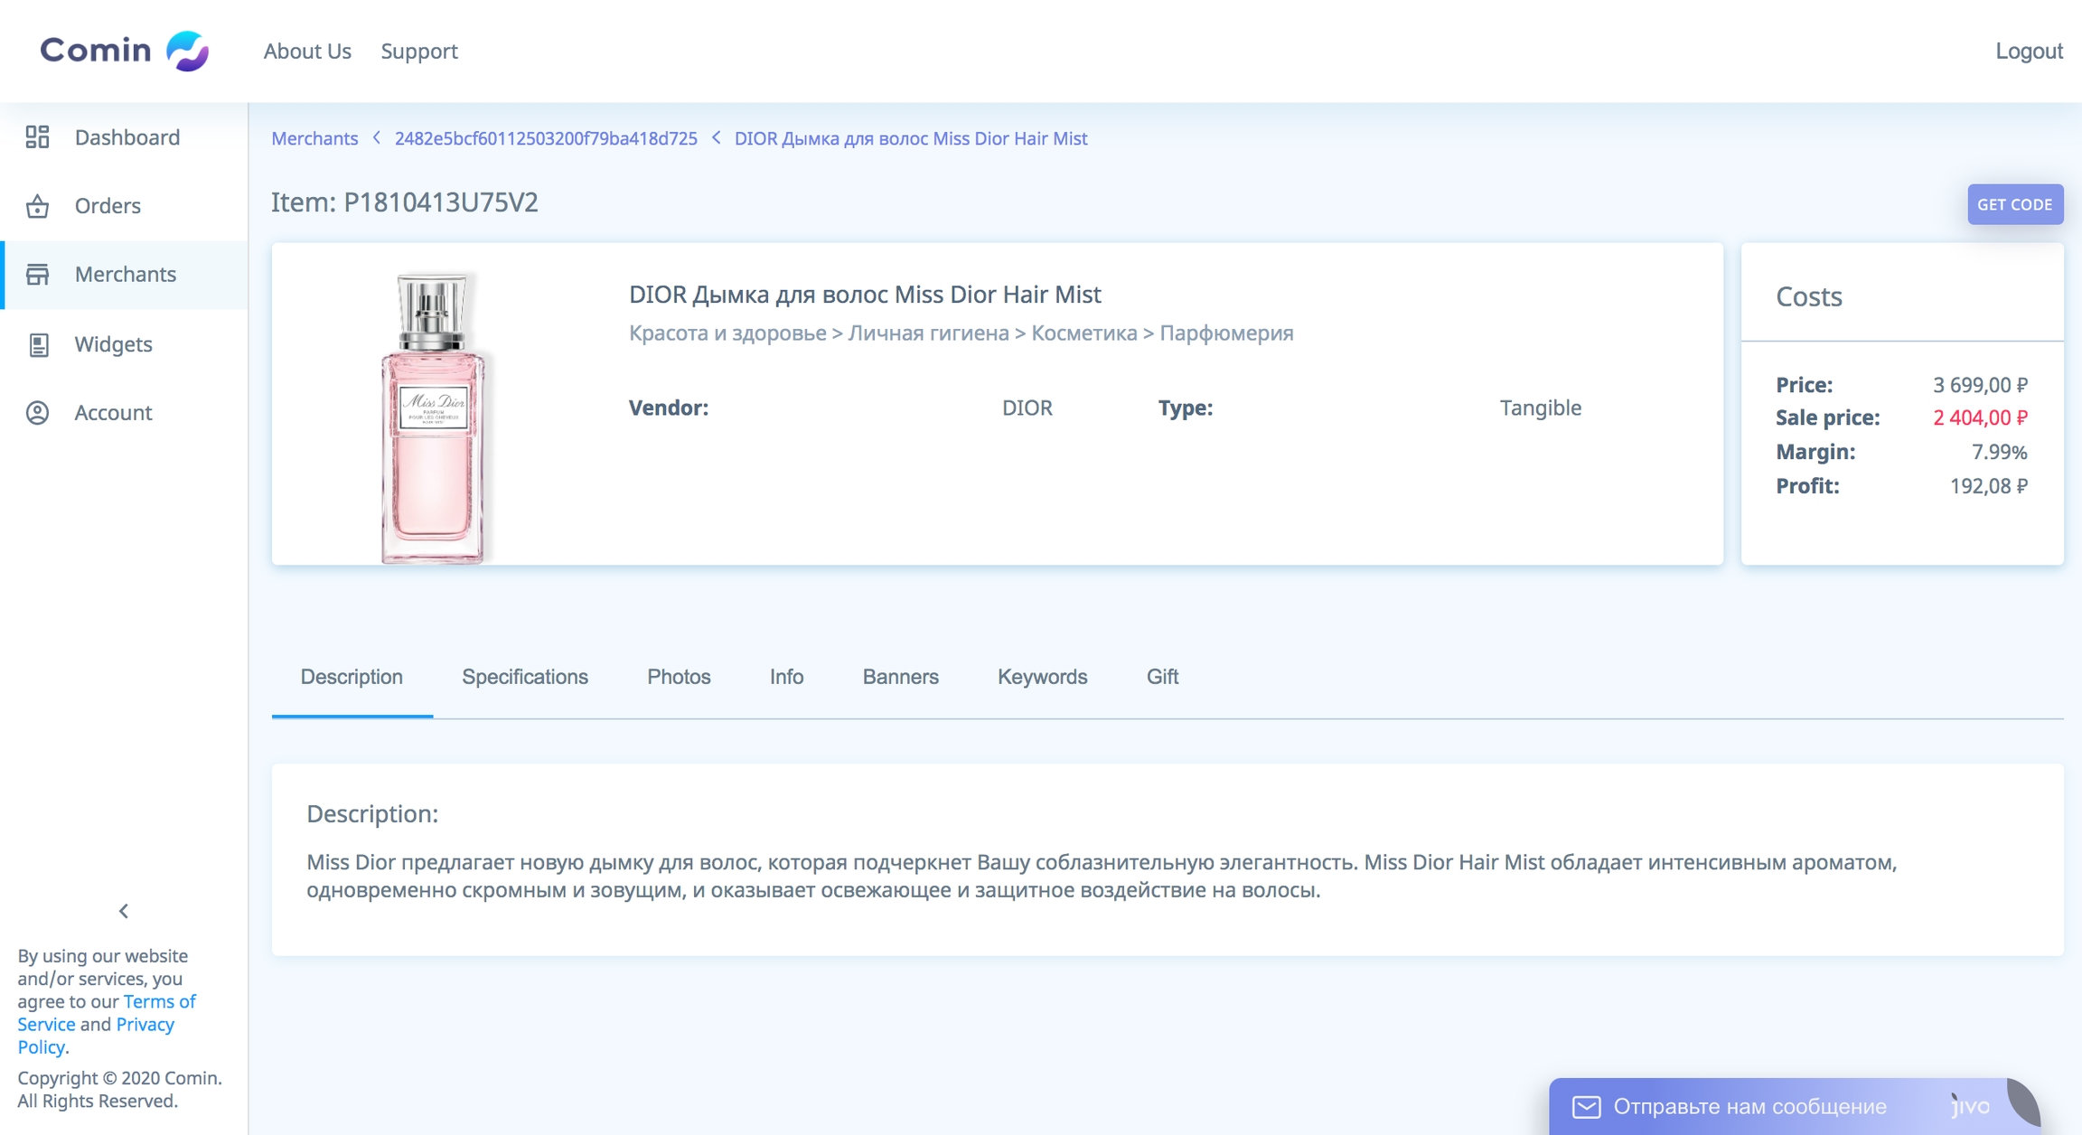Viewport: 2082px width, 1135px height.
Task: Click the category path Красота и здоровье
Action: pos(961,333)
